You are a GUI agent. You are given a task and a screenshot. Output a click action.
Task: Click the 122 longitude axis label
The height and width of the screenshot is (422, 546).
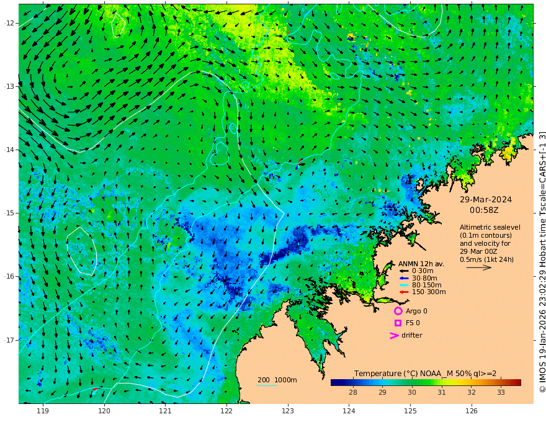[x=226, y=411]
